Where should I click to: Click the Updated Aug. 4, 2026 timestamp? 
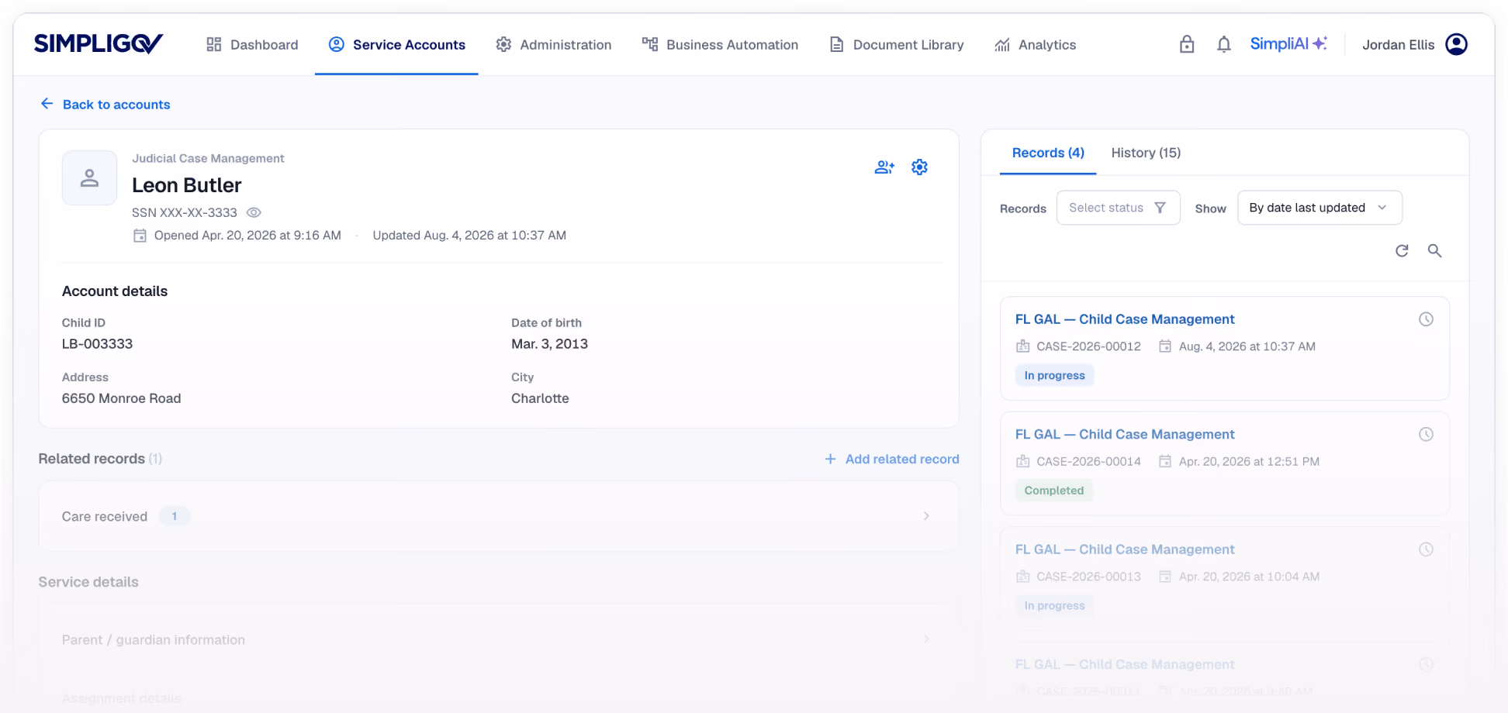[469, 236]
